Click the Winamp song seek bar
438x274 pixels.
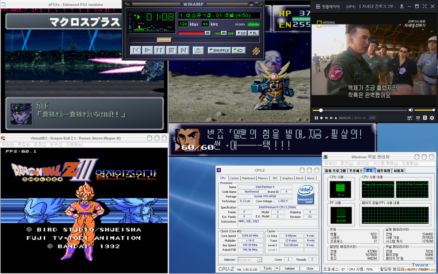coord(195,40)
